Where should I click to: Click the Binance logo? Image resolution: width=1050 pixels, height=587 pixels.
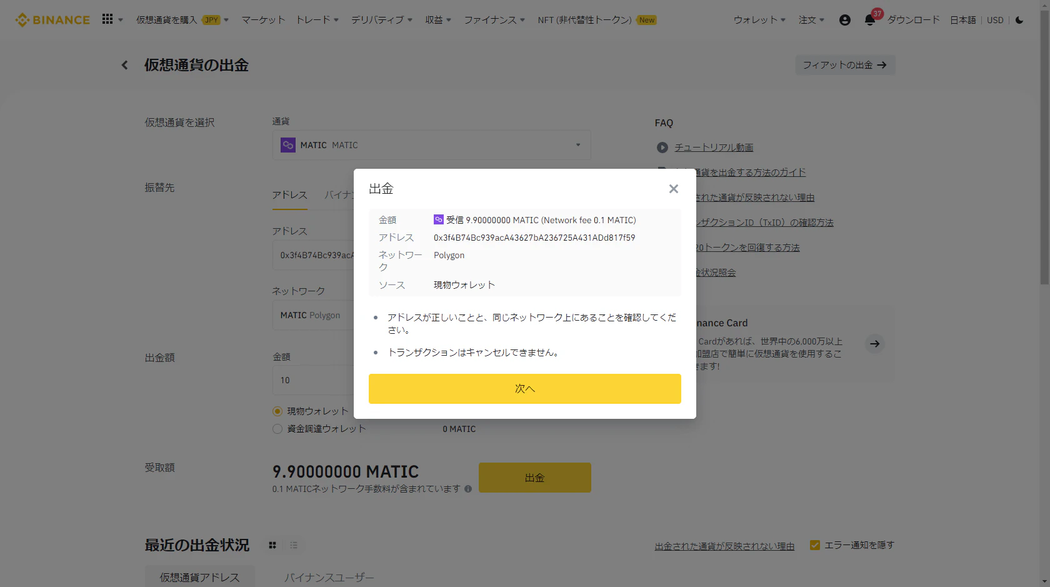click(52, 20)
